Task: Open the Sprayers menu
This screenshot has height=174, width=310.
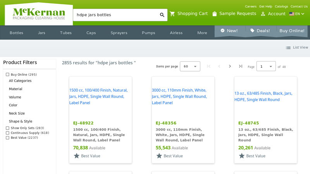Action: coord(119,33)
